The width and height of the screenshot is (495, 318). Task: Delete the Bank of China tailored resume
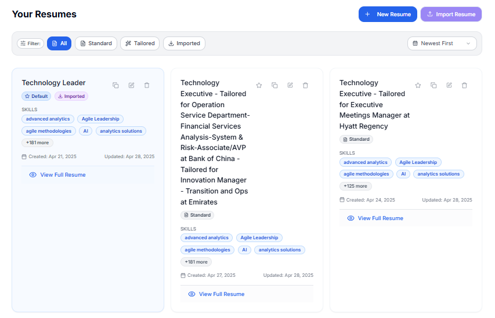point(306,85)
